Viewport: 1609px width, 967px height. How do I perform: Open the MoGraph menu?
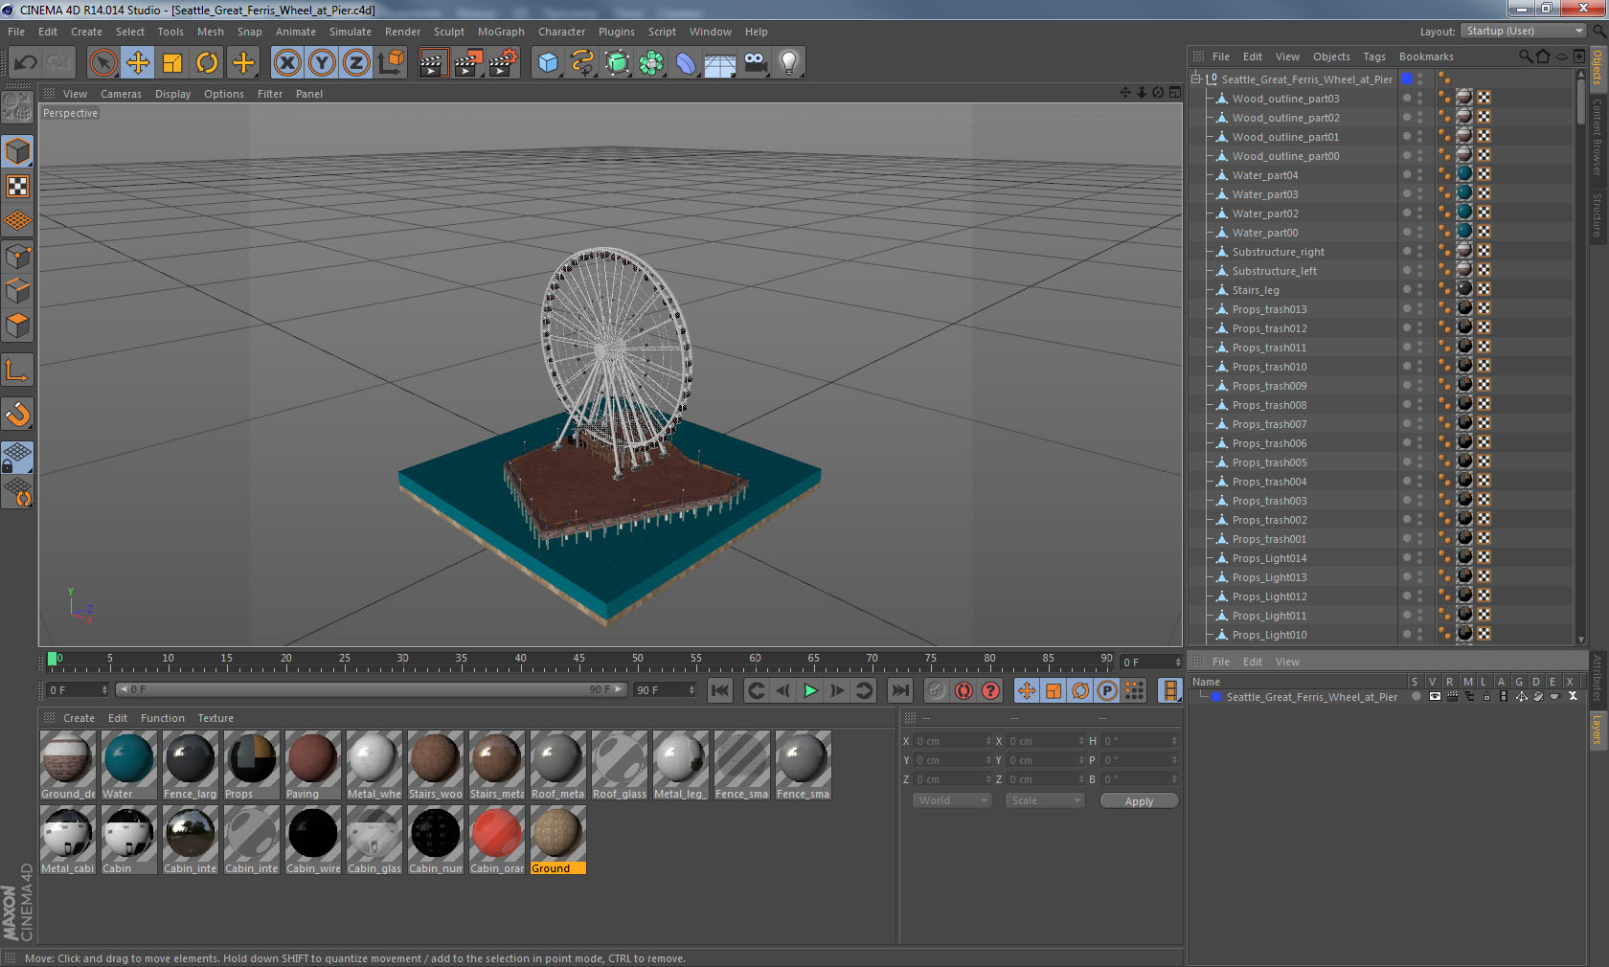click(501, 32)
